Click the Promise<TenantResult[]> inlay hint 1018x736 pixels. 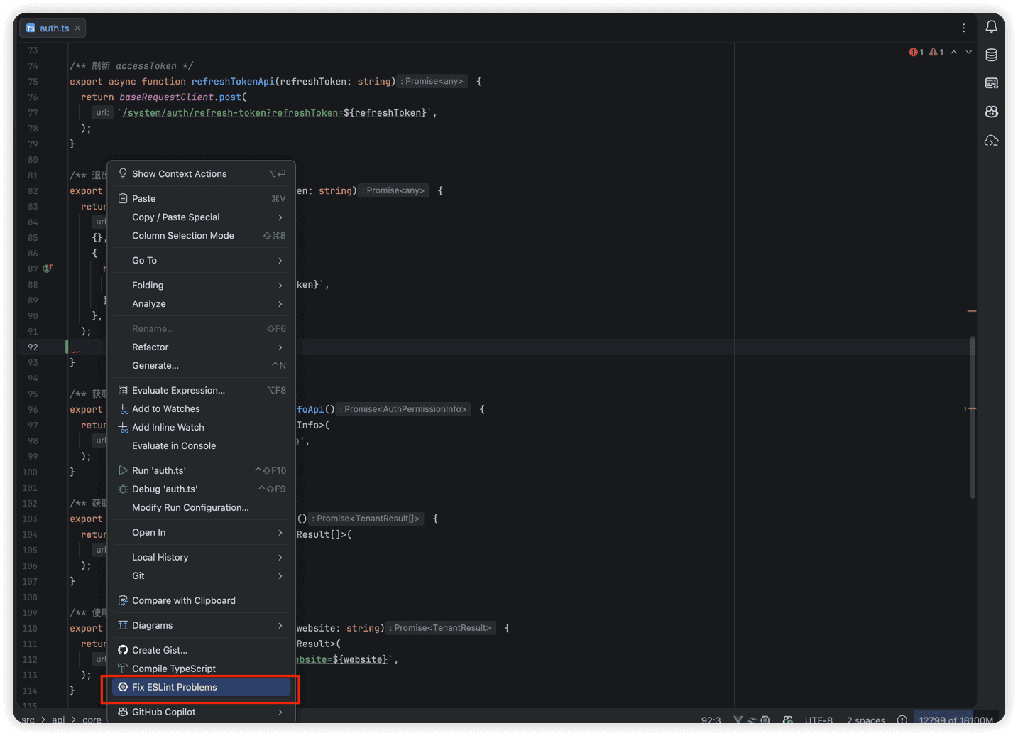(x=366, y=519)
